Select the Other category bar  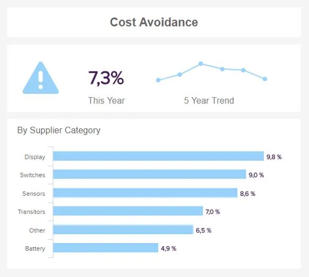pyautogui.click(x=123, y=230)
